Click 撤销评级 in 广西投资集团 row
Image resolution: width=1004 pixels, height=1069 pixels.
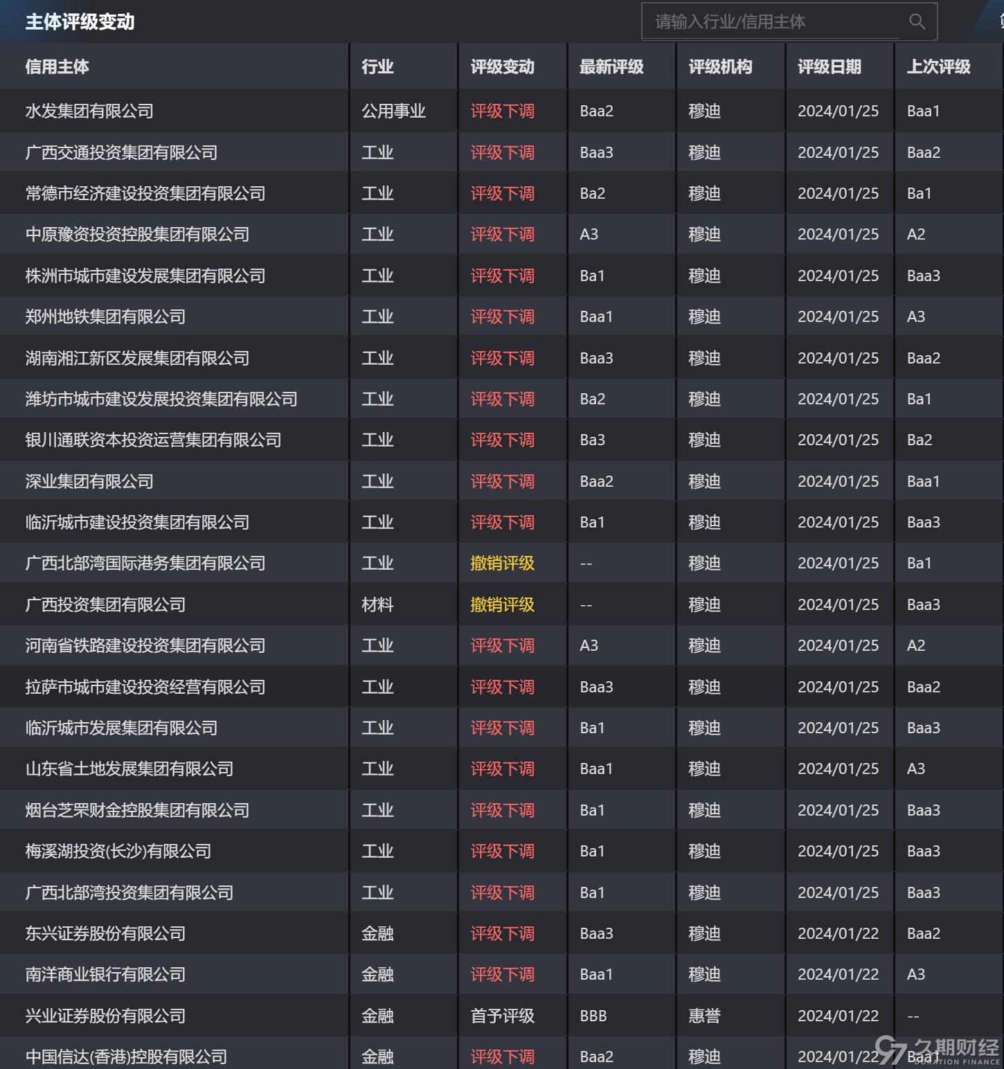coord(502,604)
